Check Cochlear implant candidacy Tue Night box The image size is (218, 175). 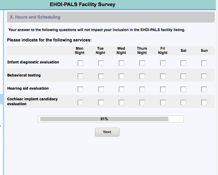point(101,102)
